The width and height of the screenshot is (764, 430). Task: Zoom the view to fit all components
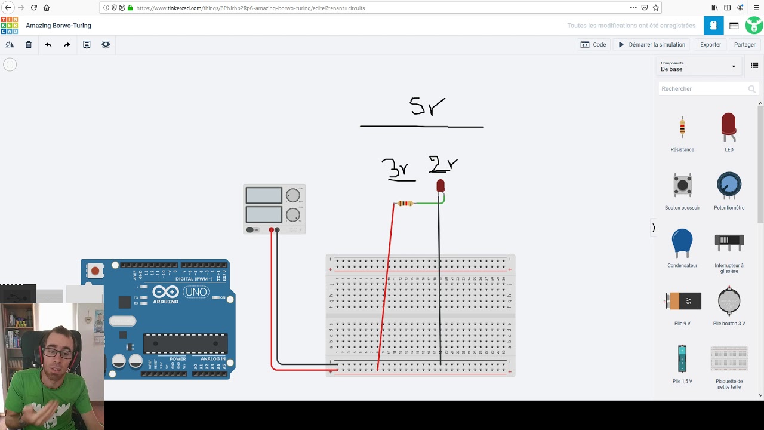10,64
